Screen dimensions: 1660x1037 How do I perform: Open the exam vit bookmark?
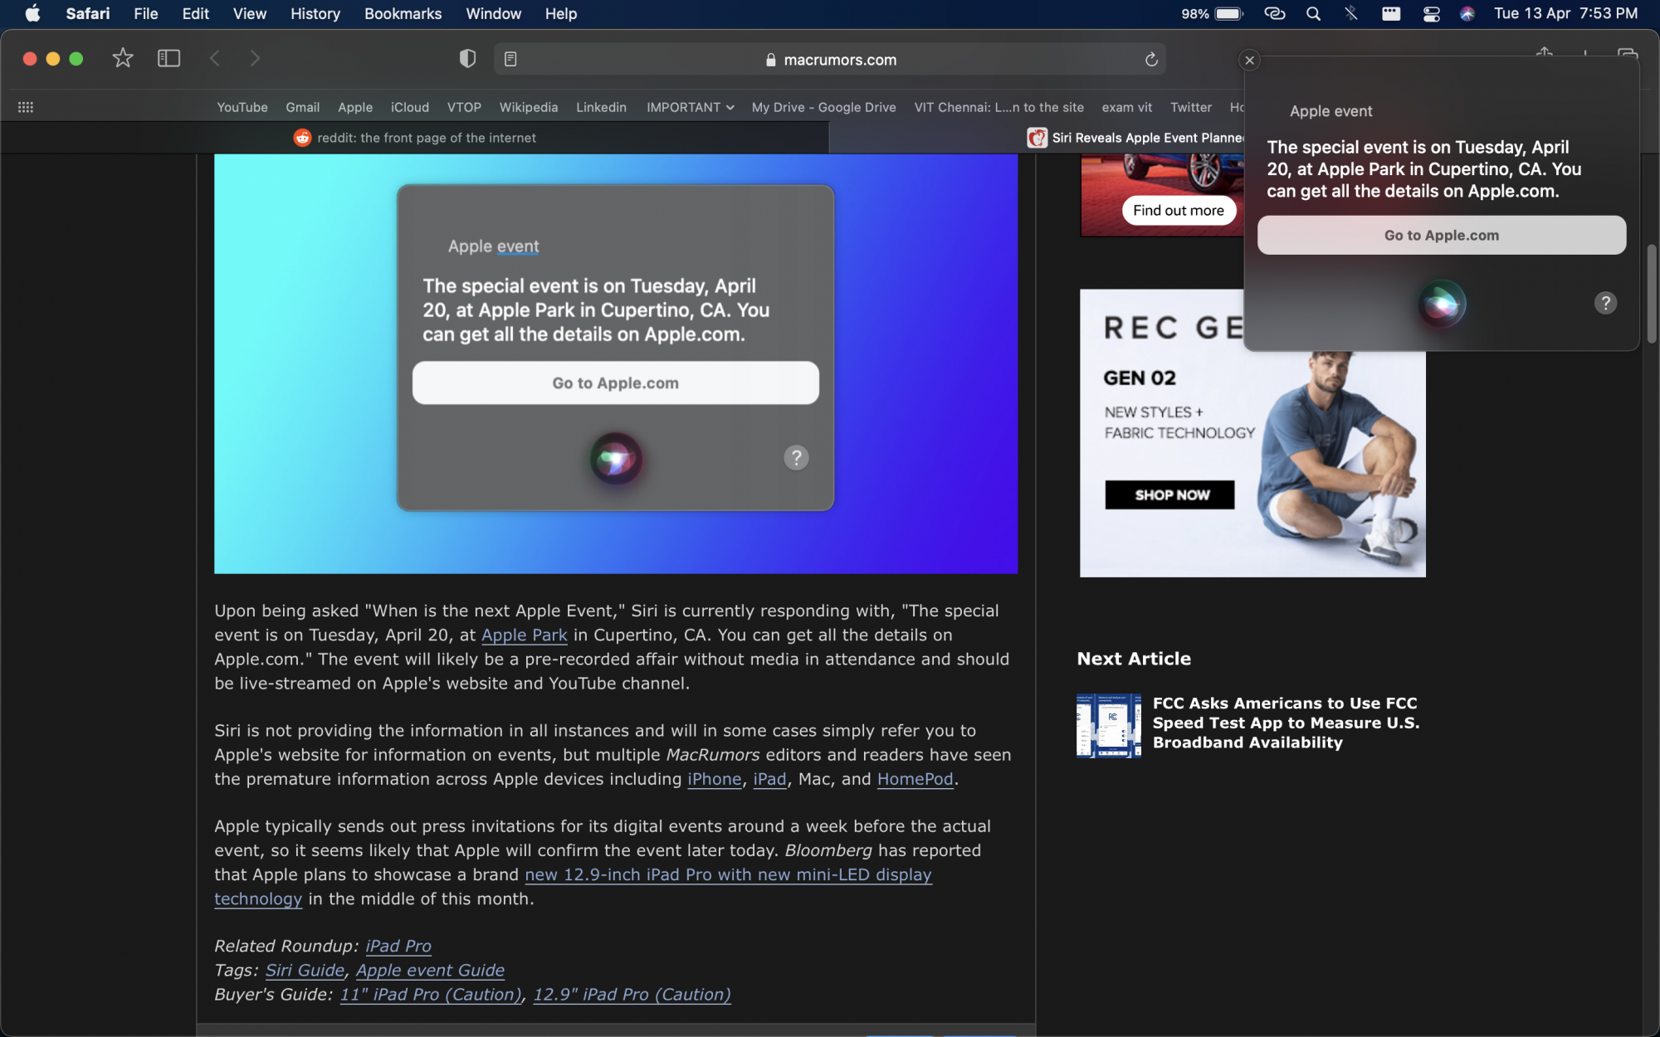[x=1127, y=107]
